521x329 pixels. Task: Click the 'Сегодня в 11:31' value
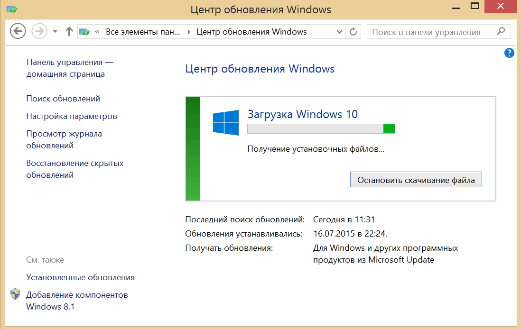pos(344,219)
